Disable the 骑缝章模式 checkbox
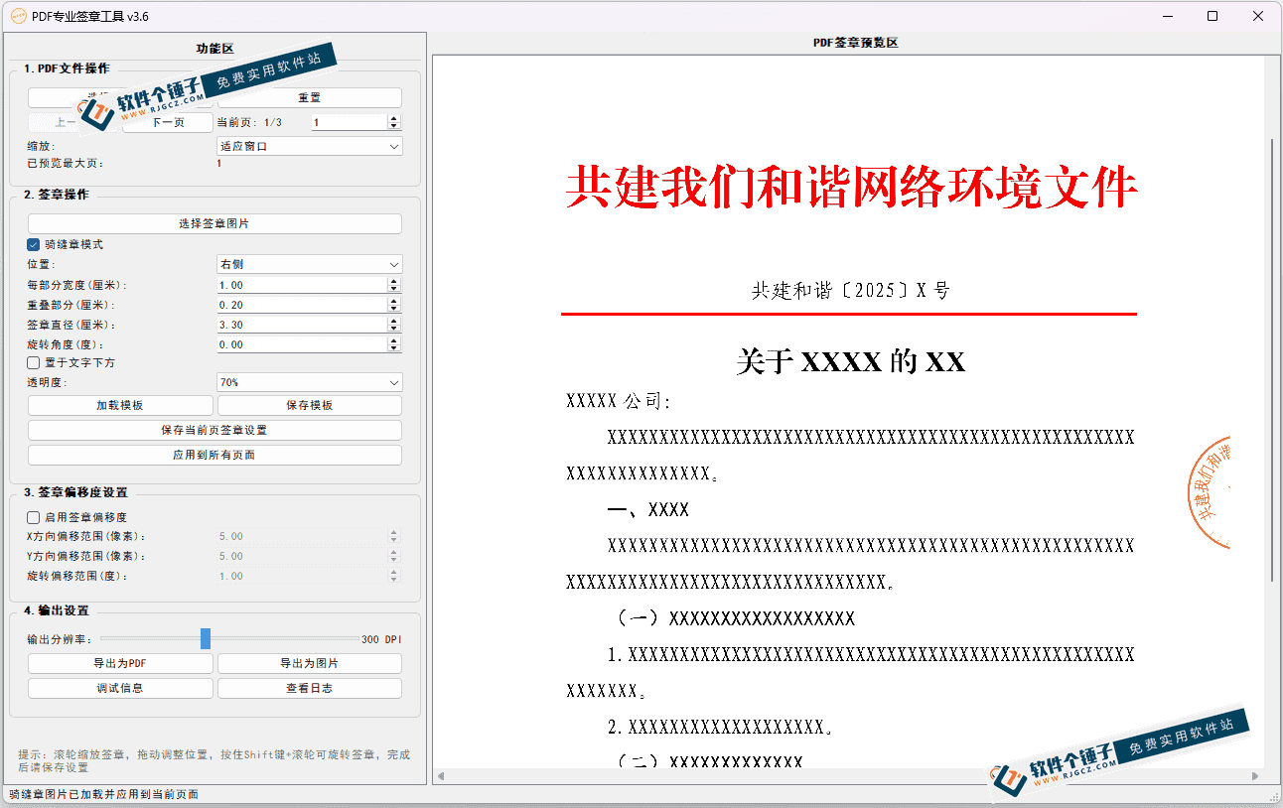1283x808 pixels. (x=34, y=244)
